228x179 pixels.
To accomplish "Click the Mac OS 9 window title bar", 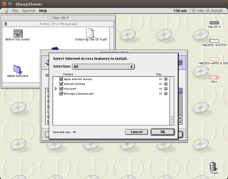I will [x=58, y=18].
